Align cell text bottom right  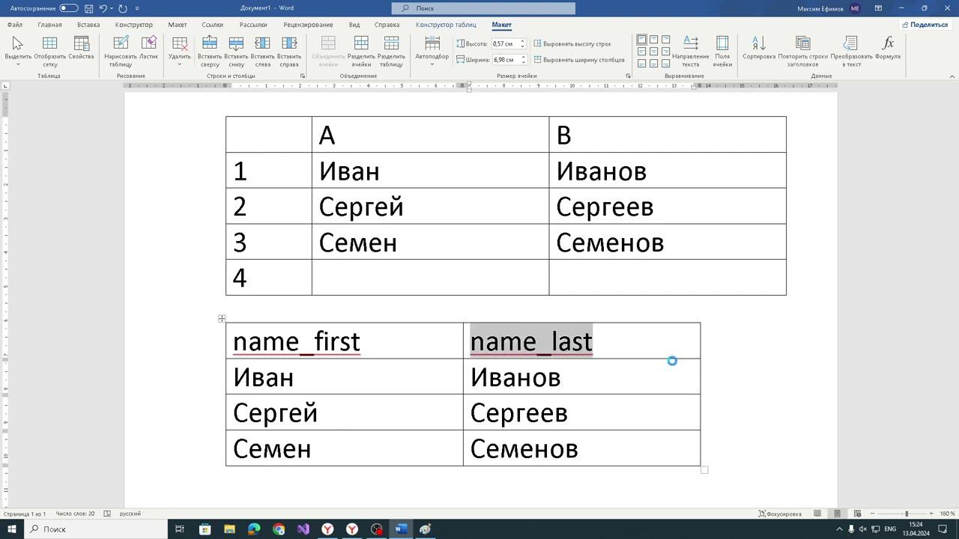point(666,64)
